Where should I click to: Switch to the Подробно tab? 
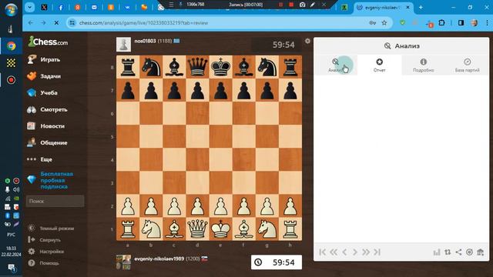[x=424, y=65]
